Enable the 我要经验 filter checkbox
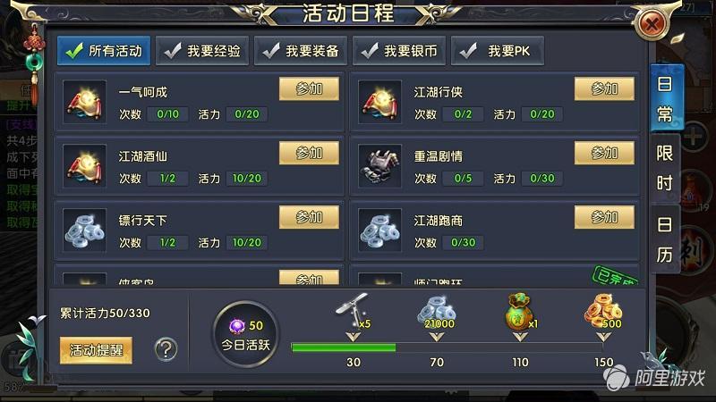 202,51
